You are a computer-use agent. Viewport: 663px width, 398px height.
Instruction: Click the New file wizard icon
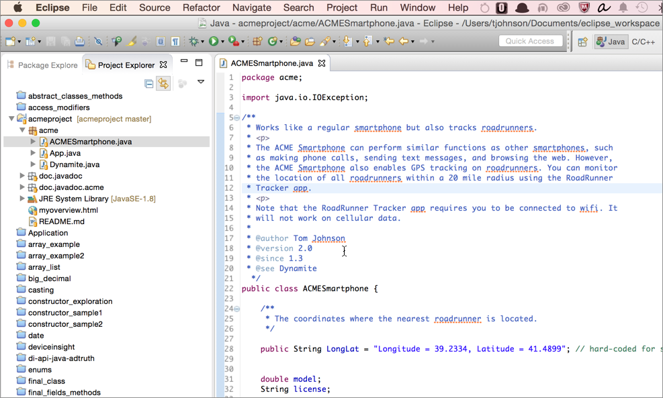[x=10, y=42]
